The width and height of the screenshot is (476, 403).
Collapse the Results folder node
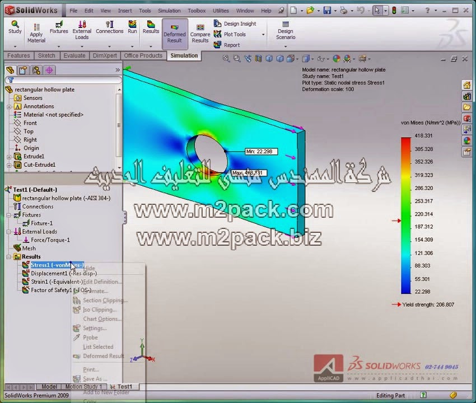(9, 257)
